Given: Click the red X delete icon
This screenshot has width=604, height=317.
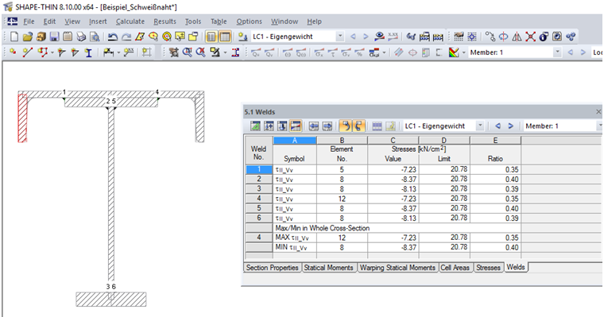Looking at the screenshot, I should coord(530,37).
